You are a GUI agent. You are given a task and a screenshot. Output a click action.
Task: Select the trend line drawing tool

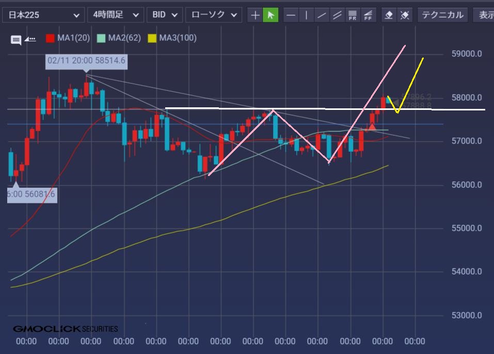322,15
